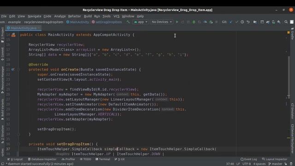The height and width of the screenshot is (166, 295).
Task: Click the status bar tool windows square icon
Action: (x=3, y=164)
